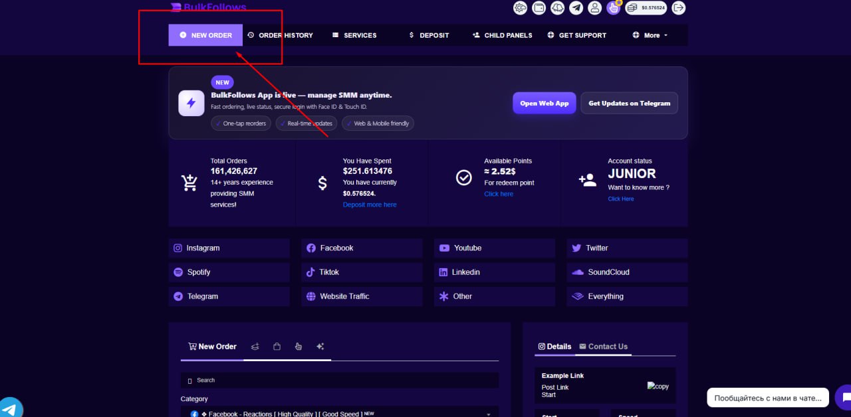Filter services by Telegram
851x417 pixels.
229,296
